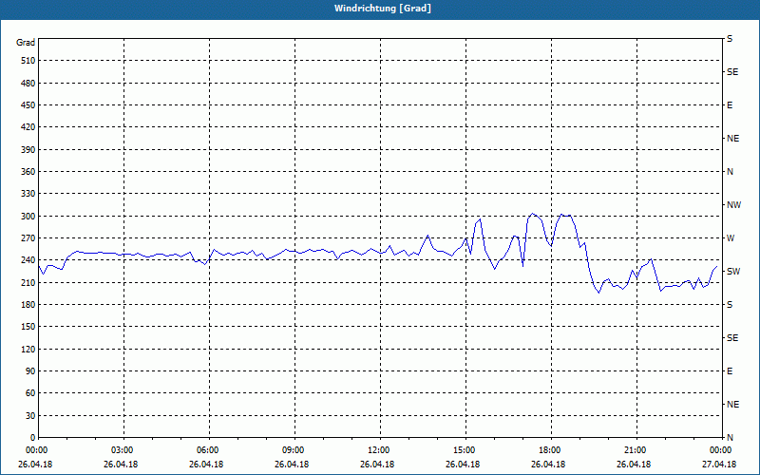Click the 15:00 time label
This screenshot has width=760, height=475.
(463, 450)
